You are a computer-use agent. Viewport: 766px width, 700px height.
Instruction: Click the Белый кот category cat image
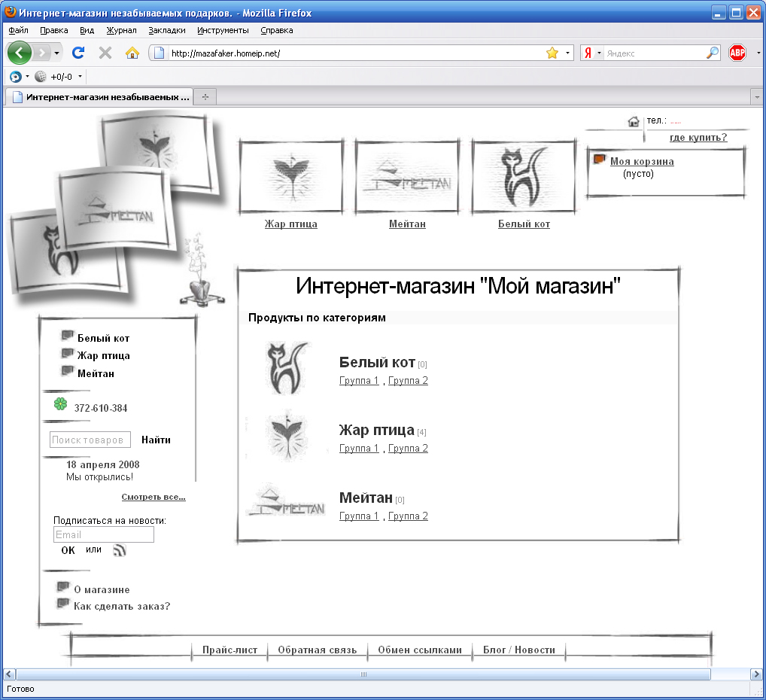pos(287,368)
